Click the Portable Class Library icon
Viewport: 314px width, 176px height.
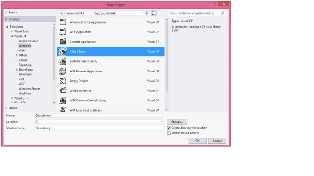62,61
